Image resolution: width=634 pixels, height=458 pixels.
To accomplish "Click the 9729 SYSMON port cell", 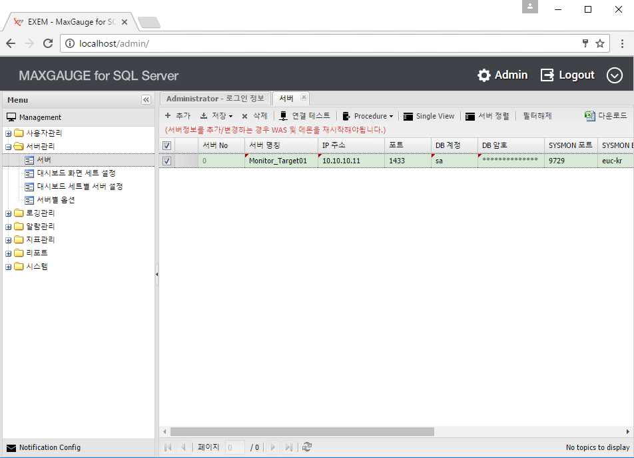I will pos(571,161).
